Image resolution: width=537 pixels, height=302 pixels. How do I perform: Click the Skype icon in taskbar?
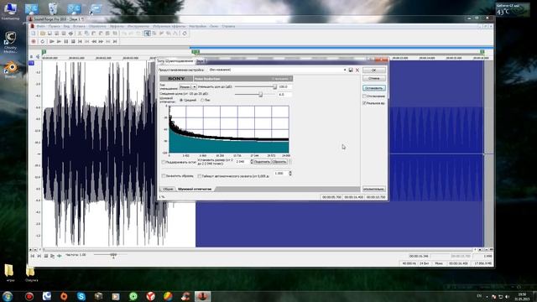81,296
